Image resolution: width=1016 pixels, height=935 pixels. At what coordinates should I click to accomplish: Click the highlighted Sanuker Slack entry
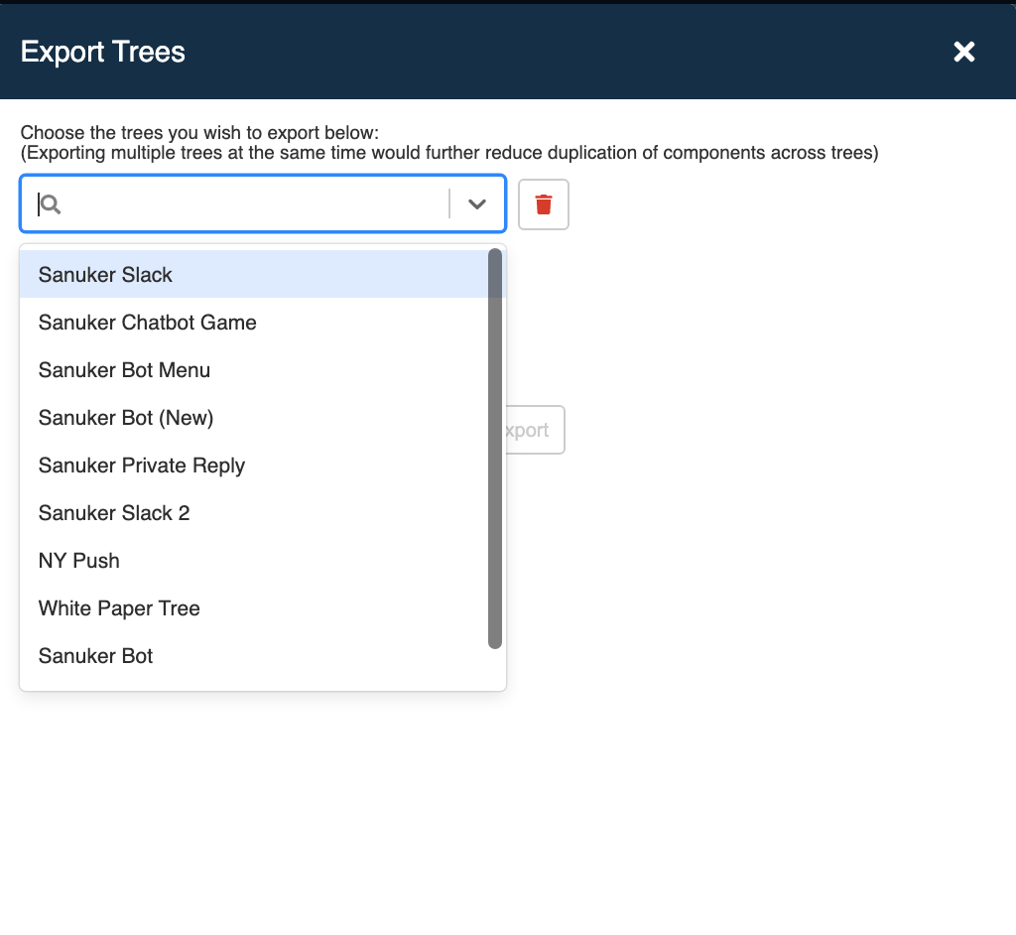[x=105, y=274]
